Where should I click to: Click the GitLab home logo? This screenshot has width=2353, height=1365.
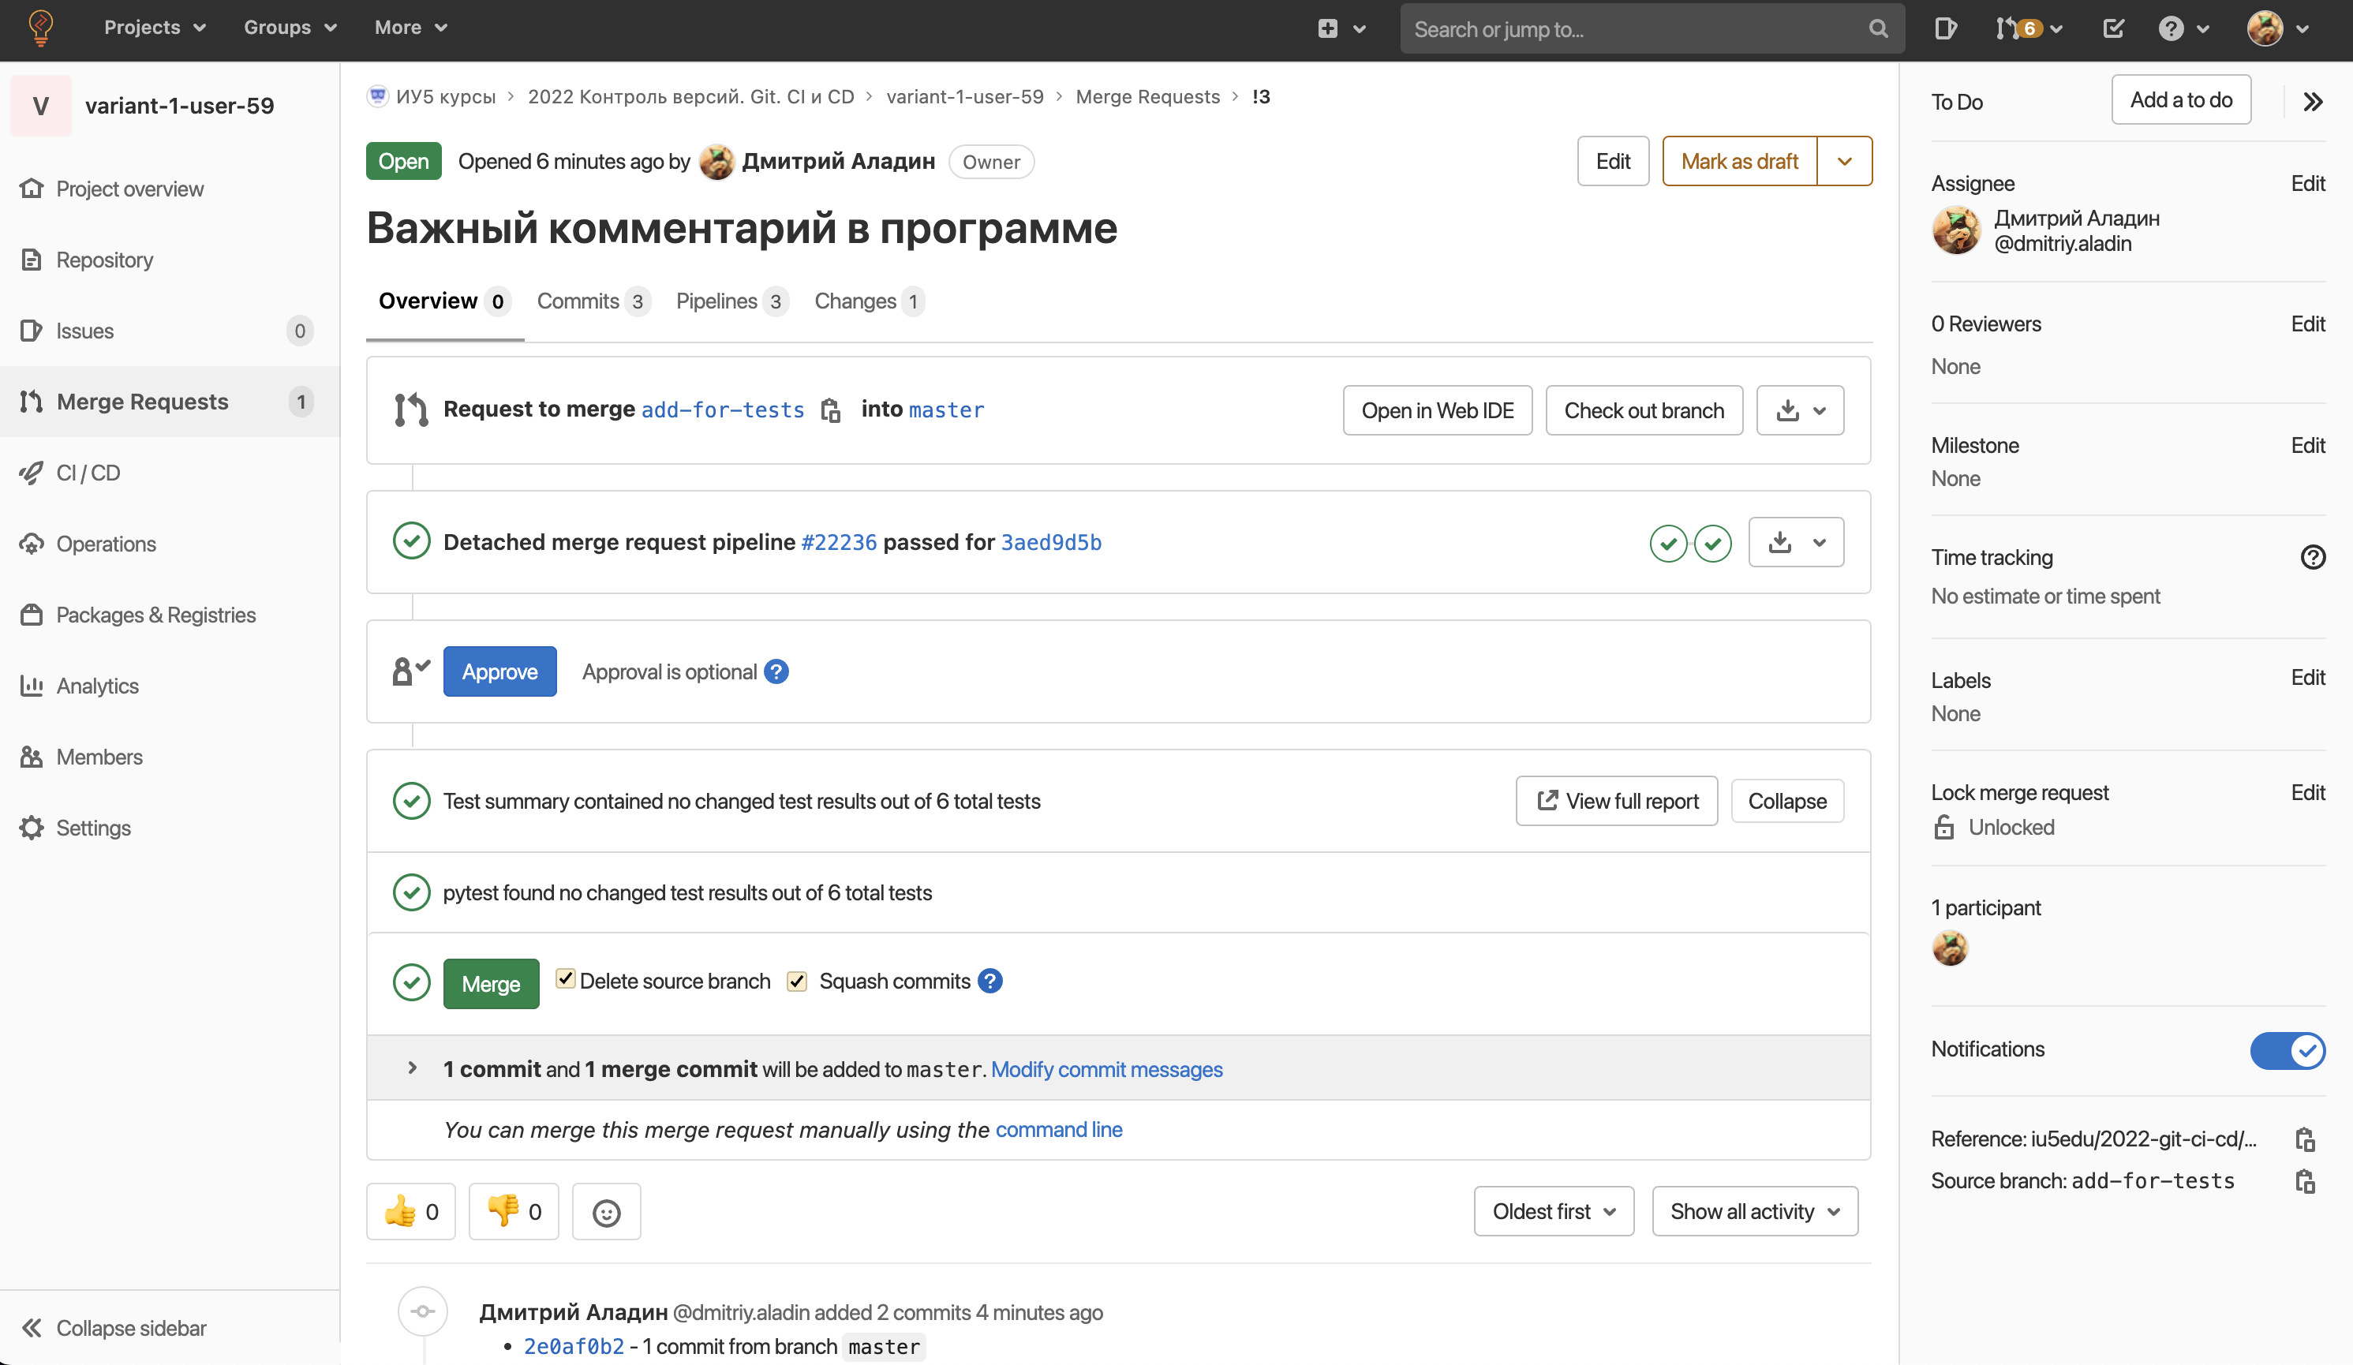[41, 28]
